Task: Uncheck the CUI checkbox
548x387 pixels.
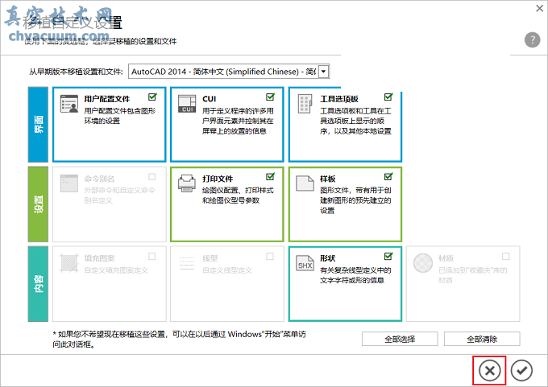Action: coord(271,97)
